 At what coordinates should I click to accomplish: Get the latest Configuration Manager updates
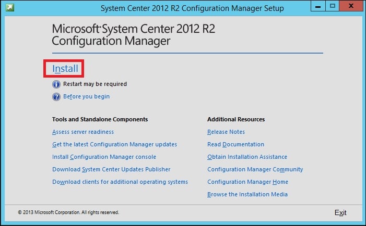[115, 145]
